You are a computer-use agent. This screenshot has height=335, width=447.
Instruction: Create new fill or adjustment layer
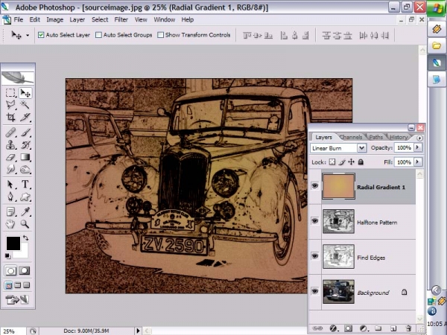[x=364, y=328]
